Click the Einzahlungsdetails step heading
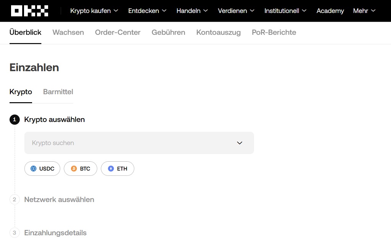Image resolution: width=391 pixels, height=244 pixels. [55, 233]
